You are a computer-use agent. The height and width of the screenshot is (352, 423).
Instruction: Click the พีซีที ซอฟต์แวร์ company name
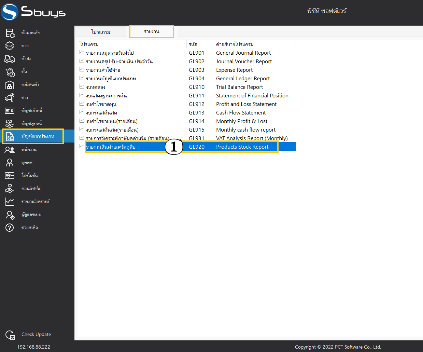point(327,11)
